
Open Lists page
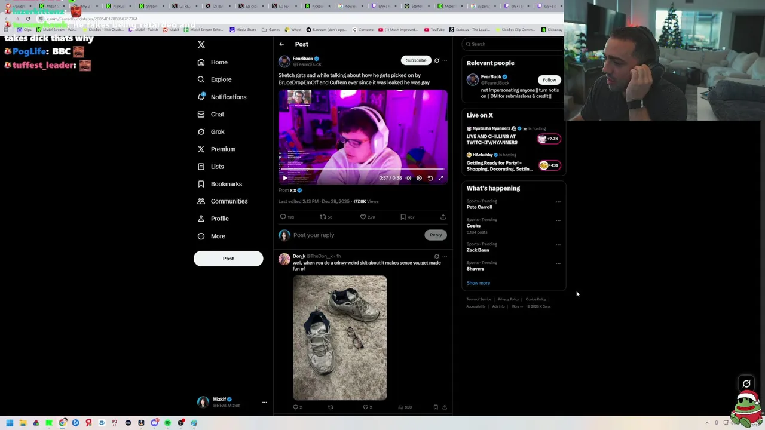point(210,167)
